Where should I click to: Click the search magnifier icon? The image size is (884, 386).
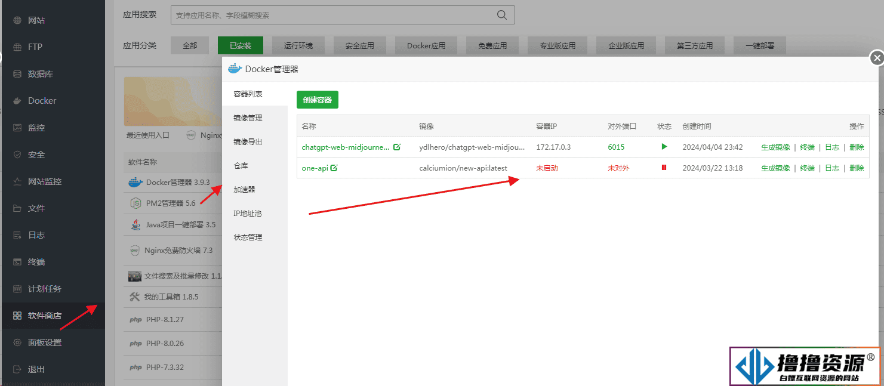point(502,15)
